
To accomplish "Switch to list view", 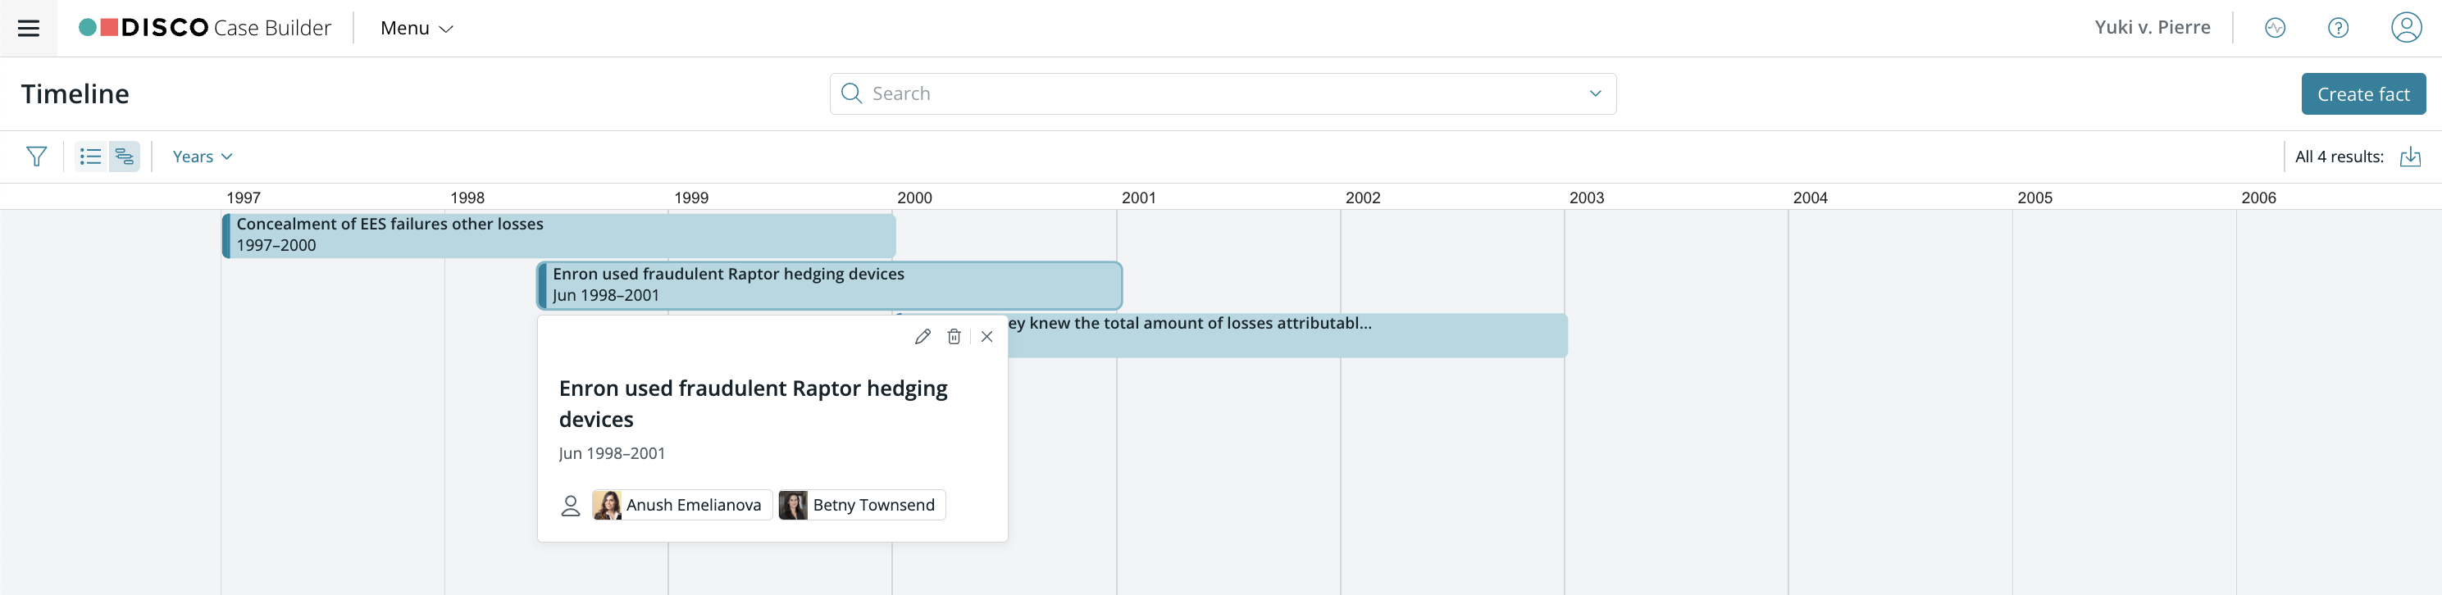I will [91, 157].
